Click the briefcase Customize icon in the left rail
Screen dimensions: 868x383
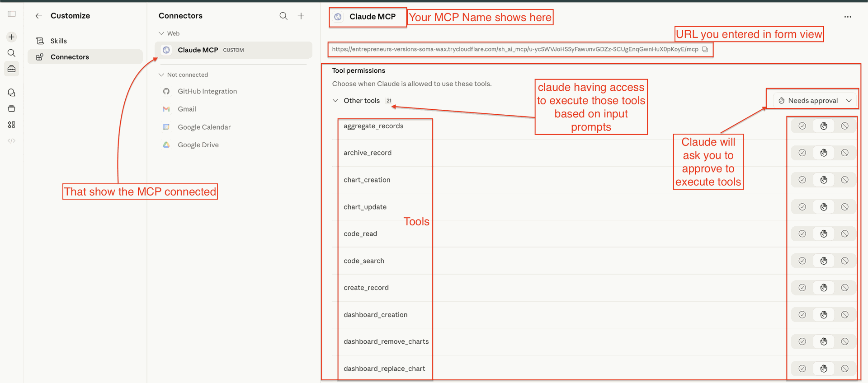[x=12, y=69]
